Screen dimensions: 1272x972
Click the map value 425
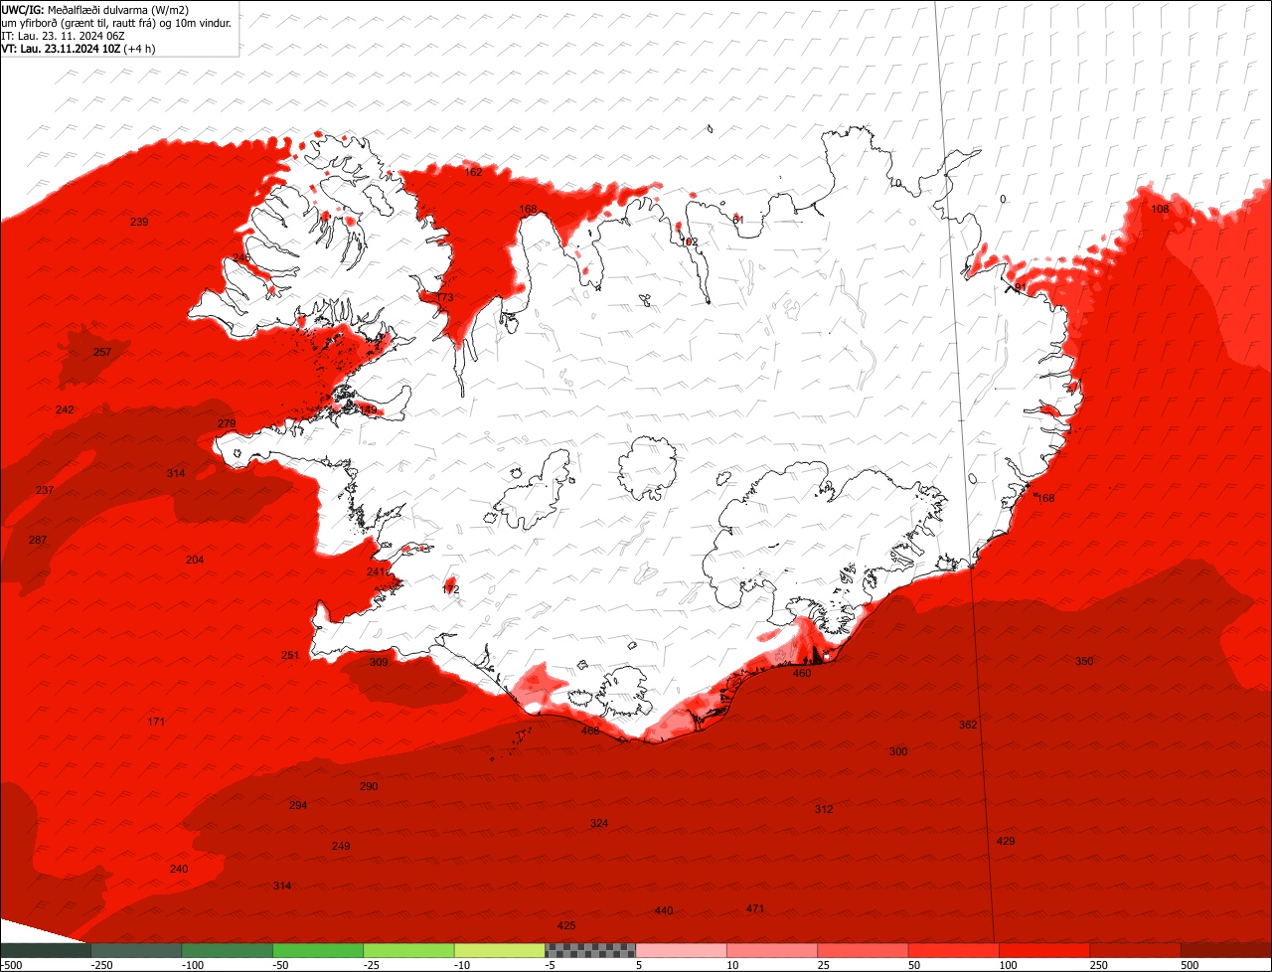566,925
